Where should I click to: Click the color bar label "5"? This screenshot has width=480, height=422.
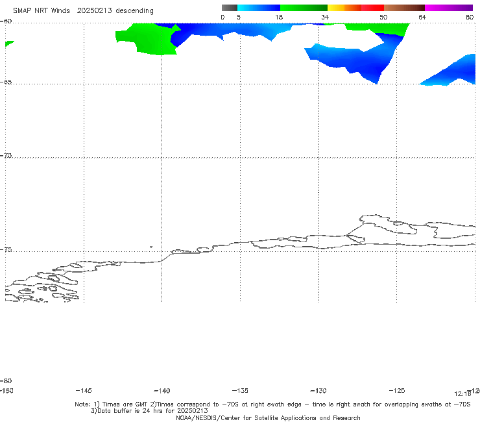[x=239, y=17]
